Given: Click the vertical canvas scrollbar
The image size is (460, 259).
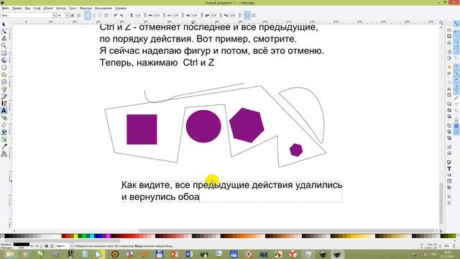Looking at the screenshot, I should point(441,203).
